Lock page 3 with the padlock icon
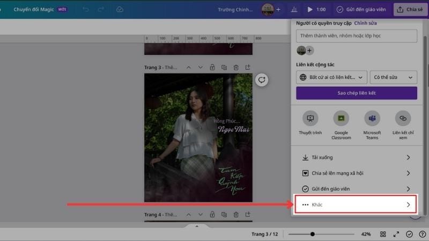Viewport: 429px width, 241px height. tap(212, 67)
